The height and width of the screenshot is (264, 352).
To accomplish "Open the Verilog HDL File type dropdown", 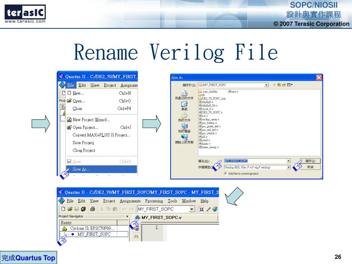I will click(x=288, y=167).
